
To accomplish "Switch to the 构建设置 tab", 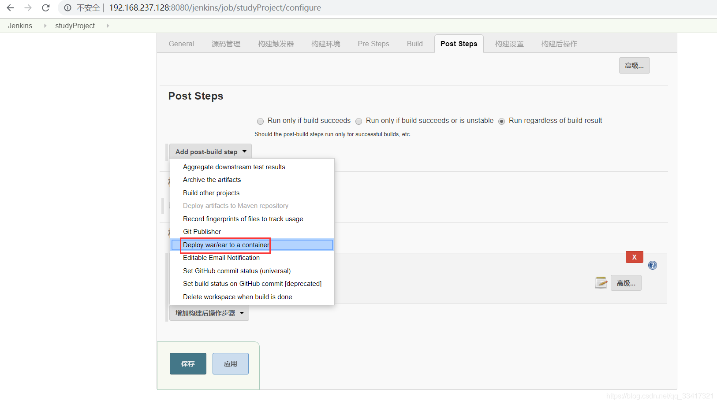I will click(x=509, y=44).
